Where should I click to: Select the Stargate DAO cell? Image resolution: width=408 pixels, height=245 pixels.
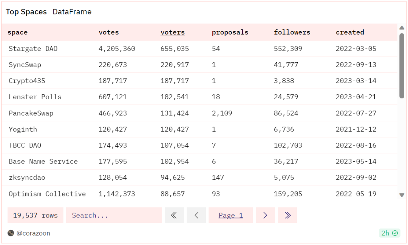33,49
